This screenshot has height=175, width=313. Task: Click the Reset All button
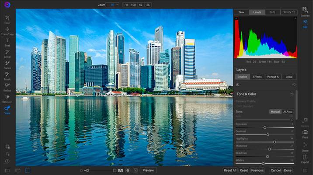point(230,170)
